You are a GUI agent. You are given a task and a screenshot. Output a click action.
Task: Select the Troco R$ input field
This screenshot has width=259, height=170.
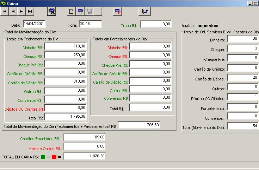(156, 24)
